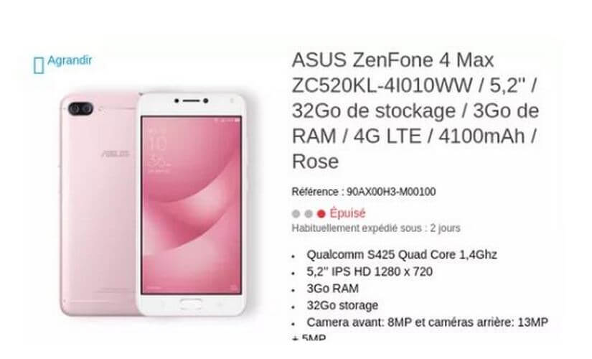The image size is (592, 359).
Task: Click the Camera avant 8MP spec line
Action: 428,322
